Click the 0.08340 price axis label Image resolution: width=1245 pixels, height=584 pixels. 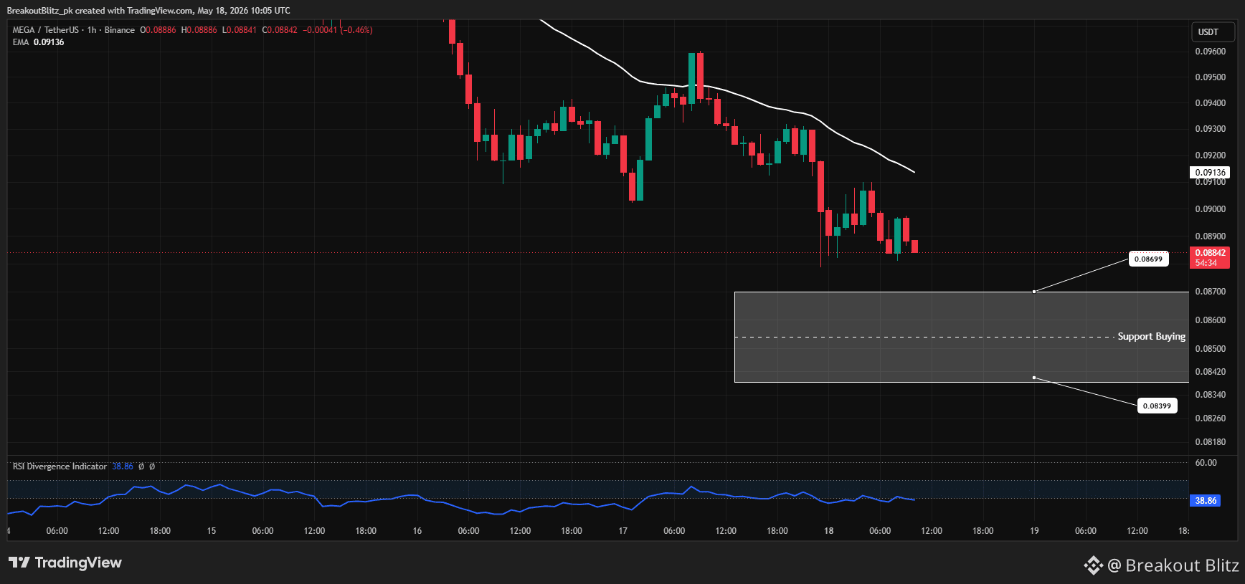[x=1210, y=395]
